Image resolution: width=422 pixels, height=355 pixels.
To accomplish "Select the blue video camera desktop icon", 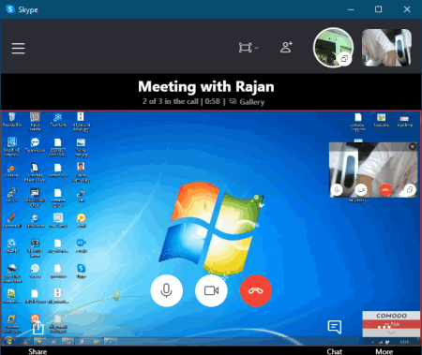I will 81,245.
